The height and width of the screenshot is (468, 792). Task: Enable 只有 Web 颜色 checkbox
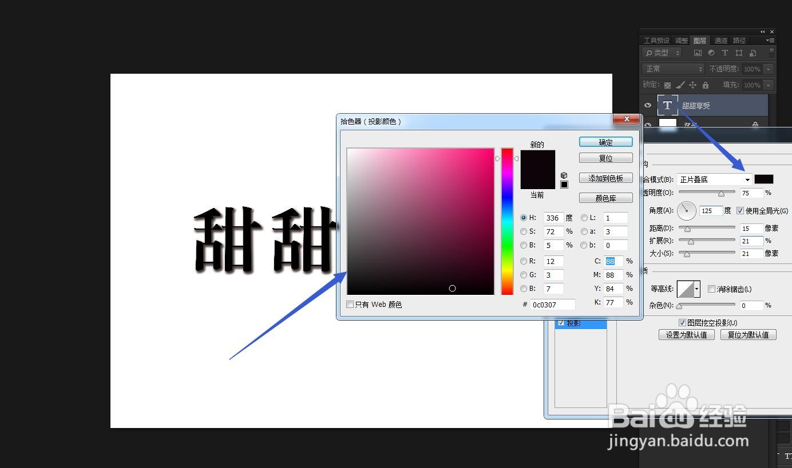click(x=350, y=305)
